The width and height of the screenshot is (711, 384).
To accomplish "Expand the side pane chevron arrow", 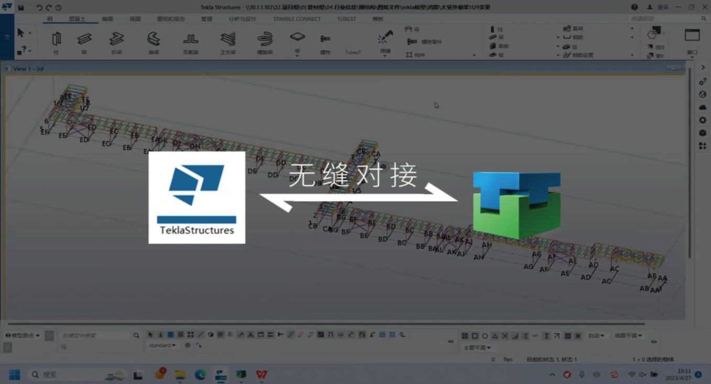I will pos(703,68).
